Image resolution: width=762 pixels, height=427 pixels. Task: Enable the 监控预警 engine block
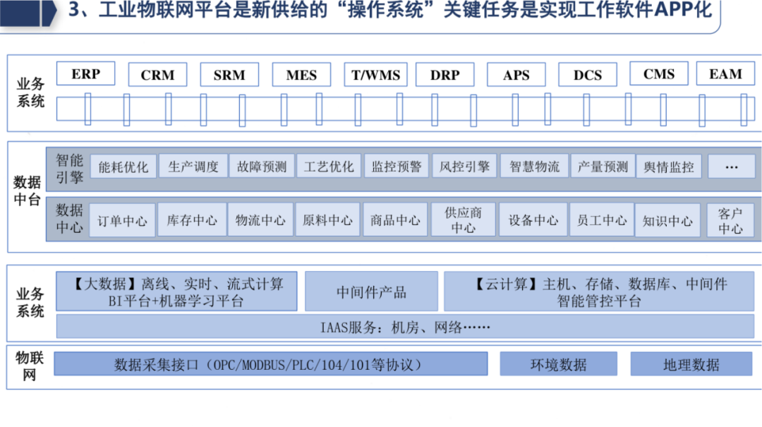tap(397, 166)
